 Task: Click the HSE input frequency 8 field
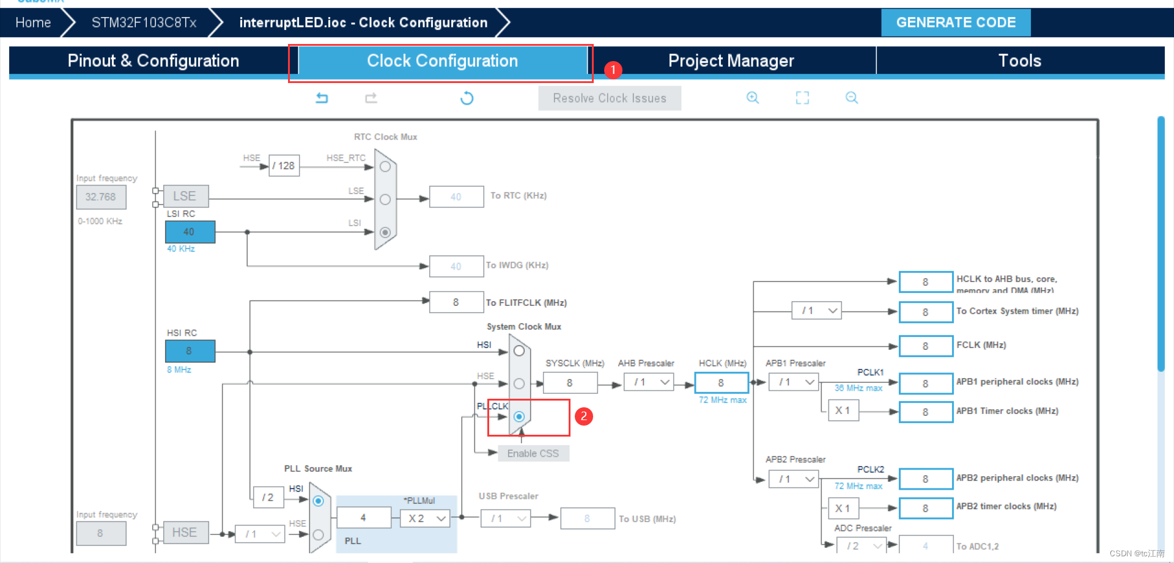(101, 533)
